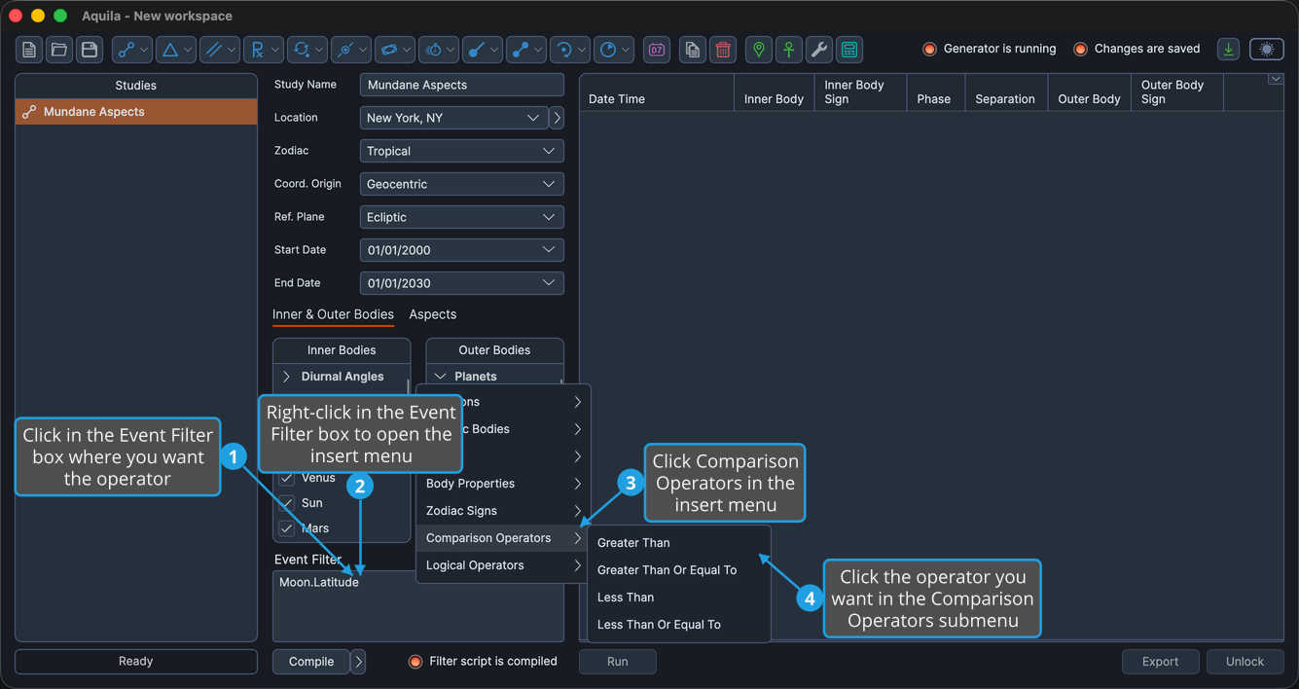The image size is (1299, 689).
Task: Uncheck the Venus checkbox
Action: click(x=286, y=478)
